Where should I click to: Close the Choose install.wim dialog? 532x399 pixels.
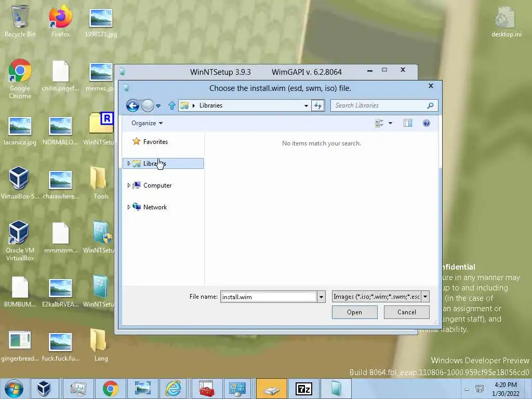(431, 86)
